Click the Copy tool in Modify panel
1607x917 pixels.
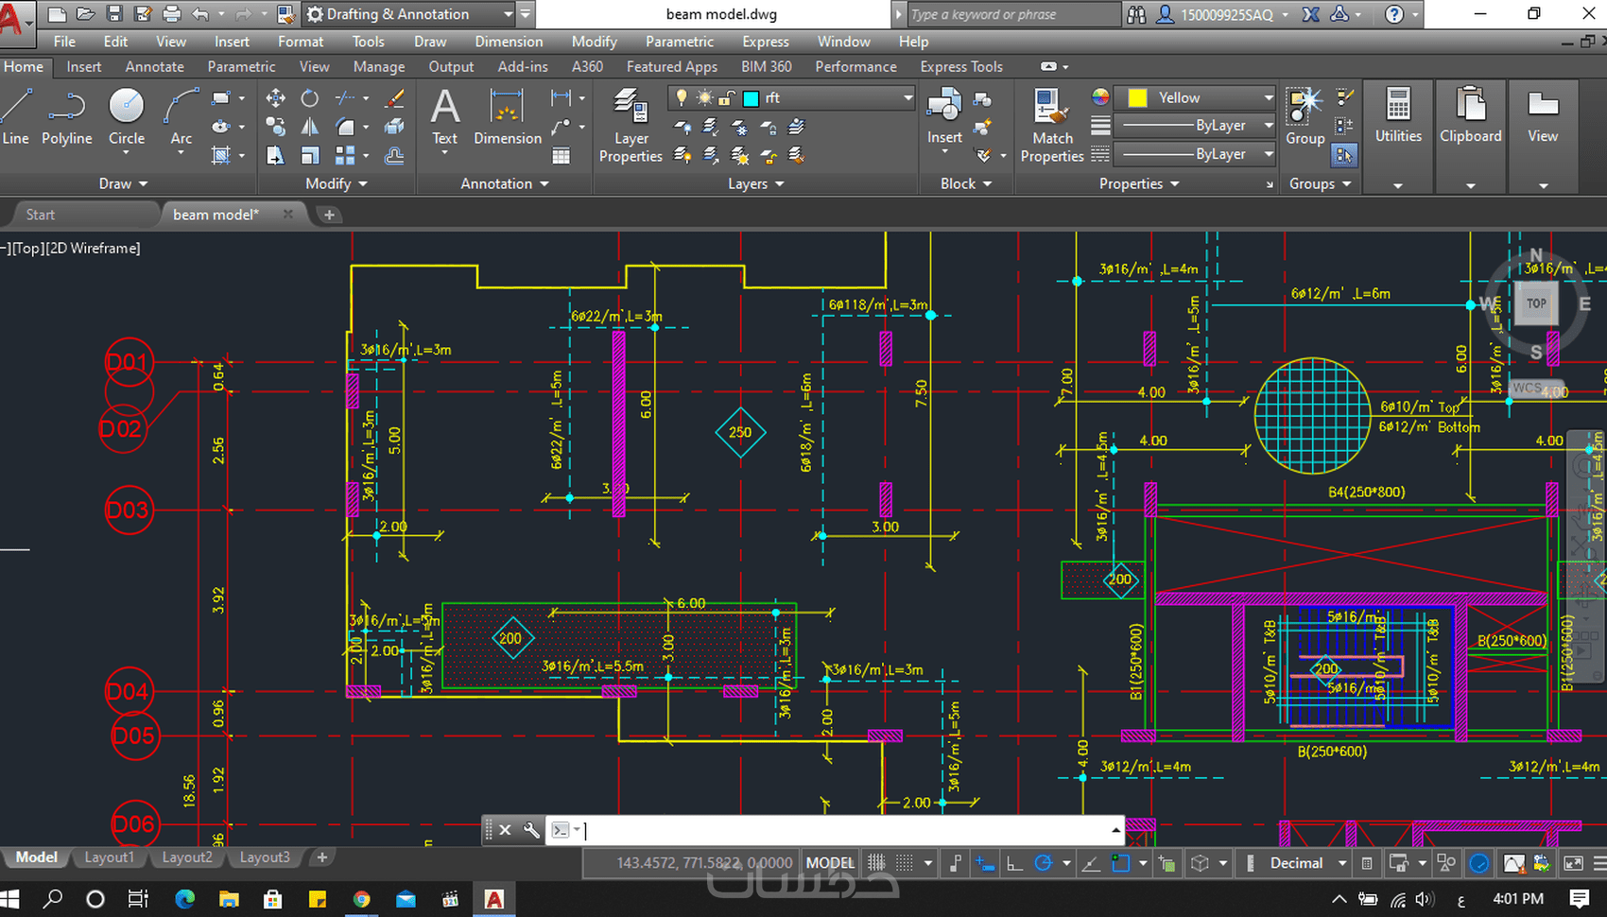(x=276, y=127)
